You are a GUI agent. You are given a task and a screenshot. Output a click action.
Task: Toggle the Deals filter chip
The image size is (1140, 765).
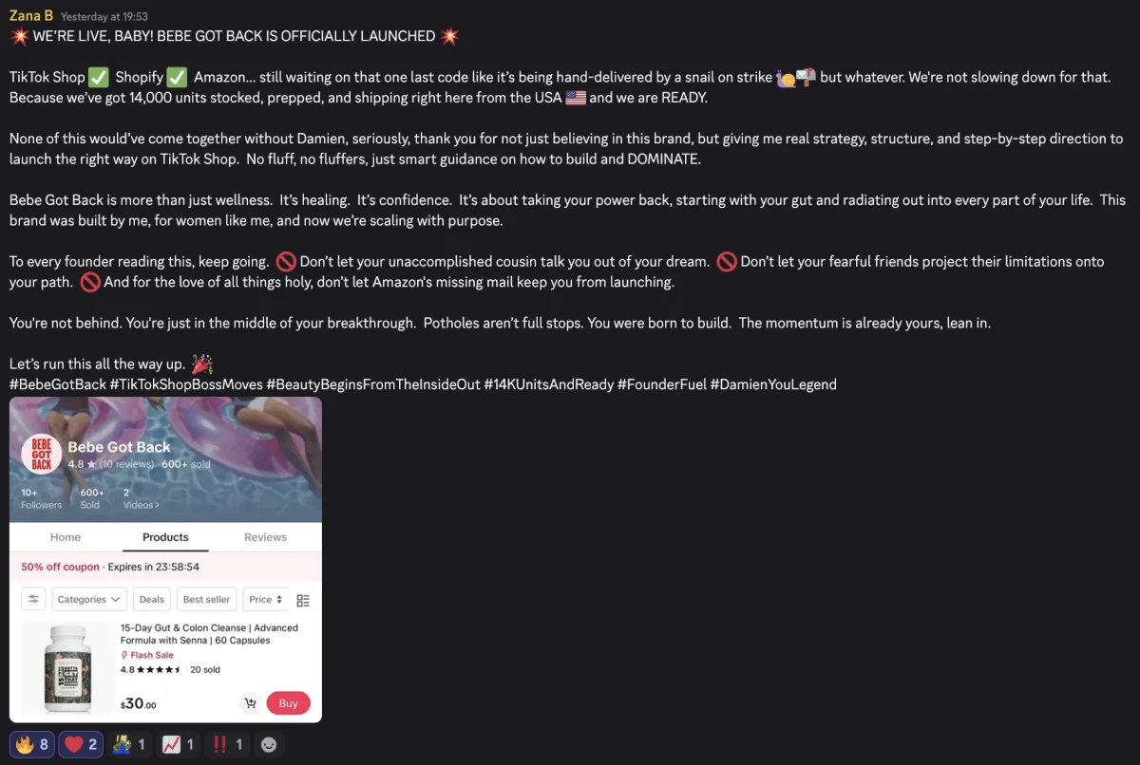(x=151, y=599)
